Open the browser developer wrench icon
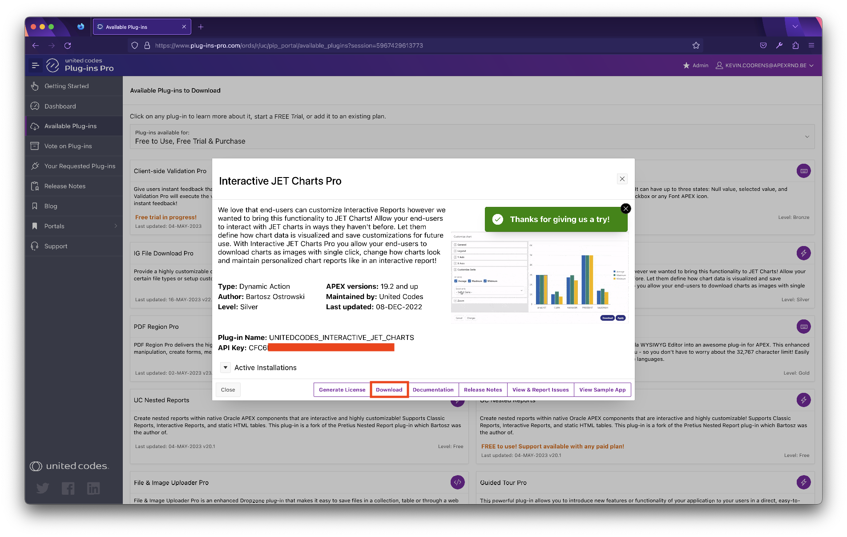 tap(779, 45)
